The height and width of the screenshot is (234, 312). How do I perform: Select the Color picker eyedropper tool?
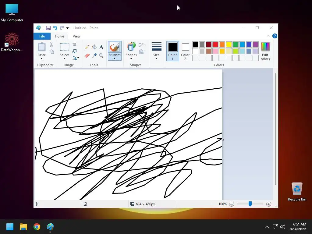(x=94, y=56)
